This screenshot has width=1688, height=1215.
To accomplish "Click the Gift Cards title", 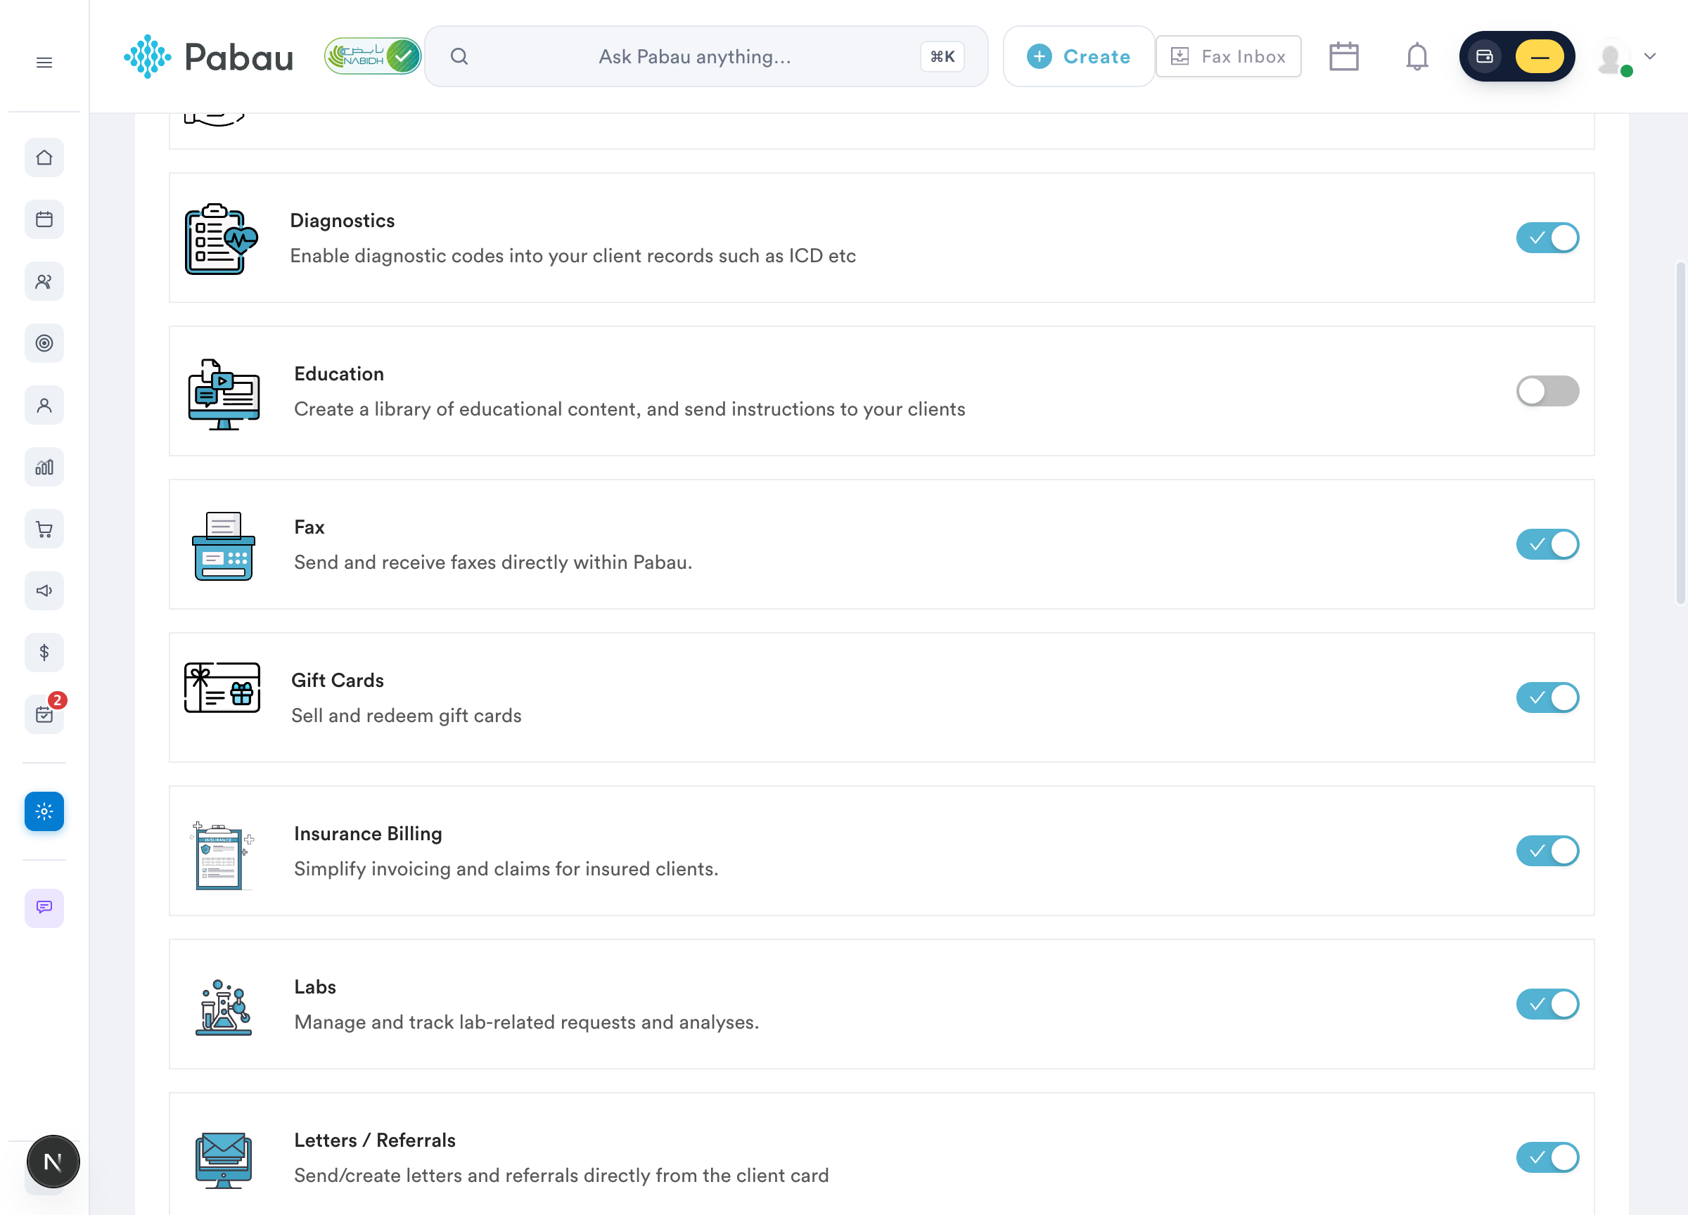I will point(337,681).
